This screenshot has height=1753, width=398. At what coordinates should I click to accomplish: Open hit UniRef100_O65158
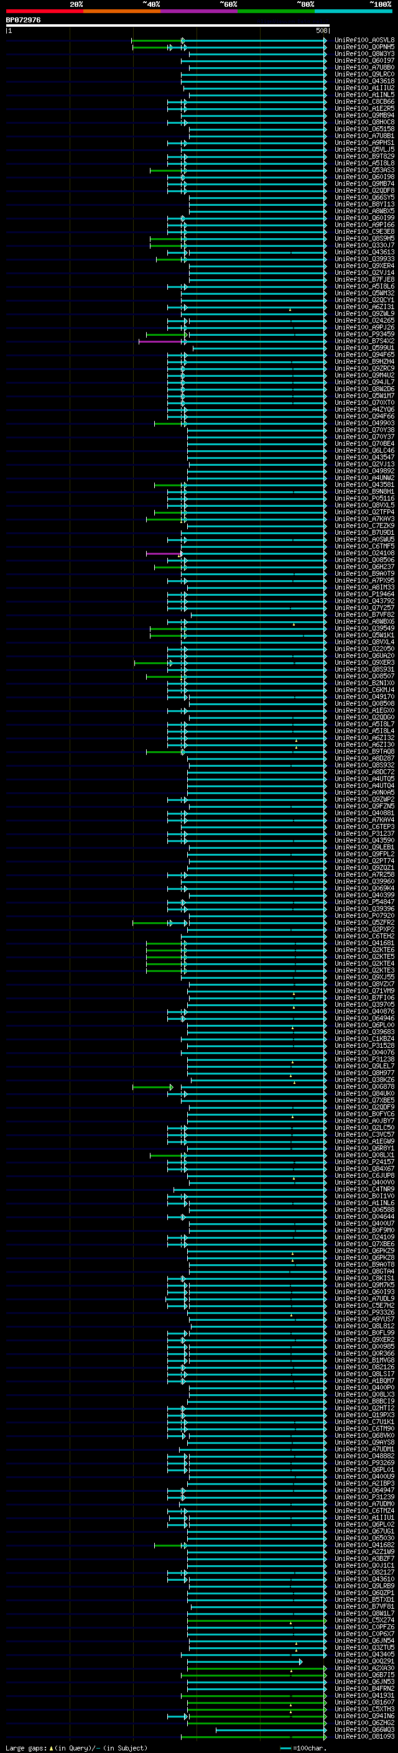coord(364,129)
